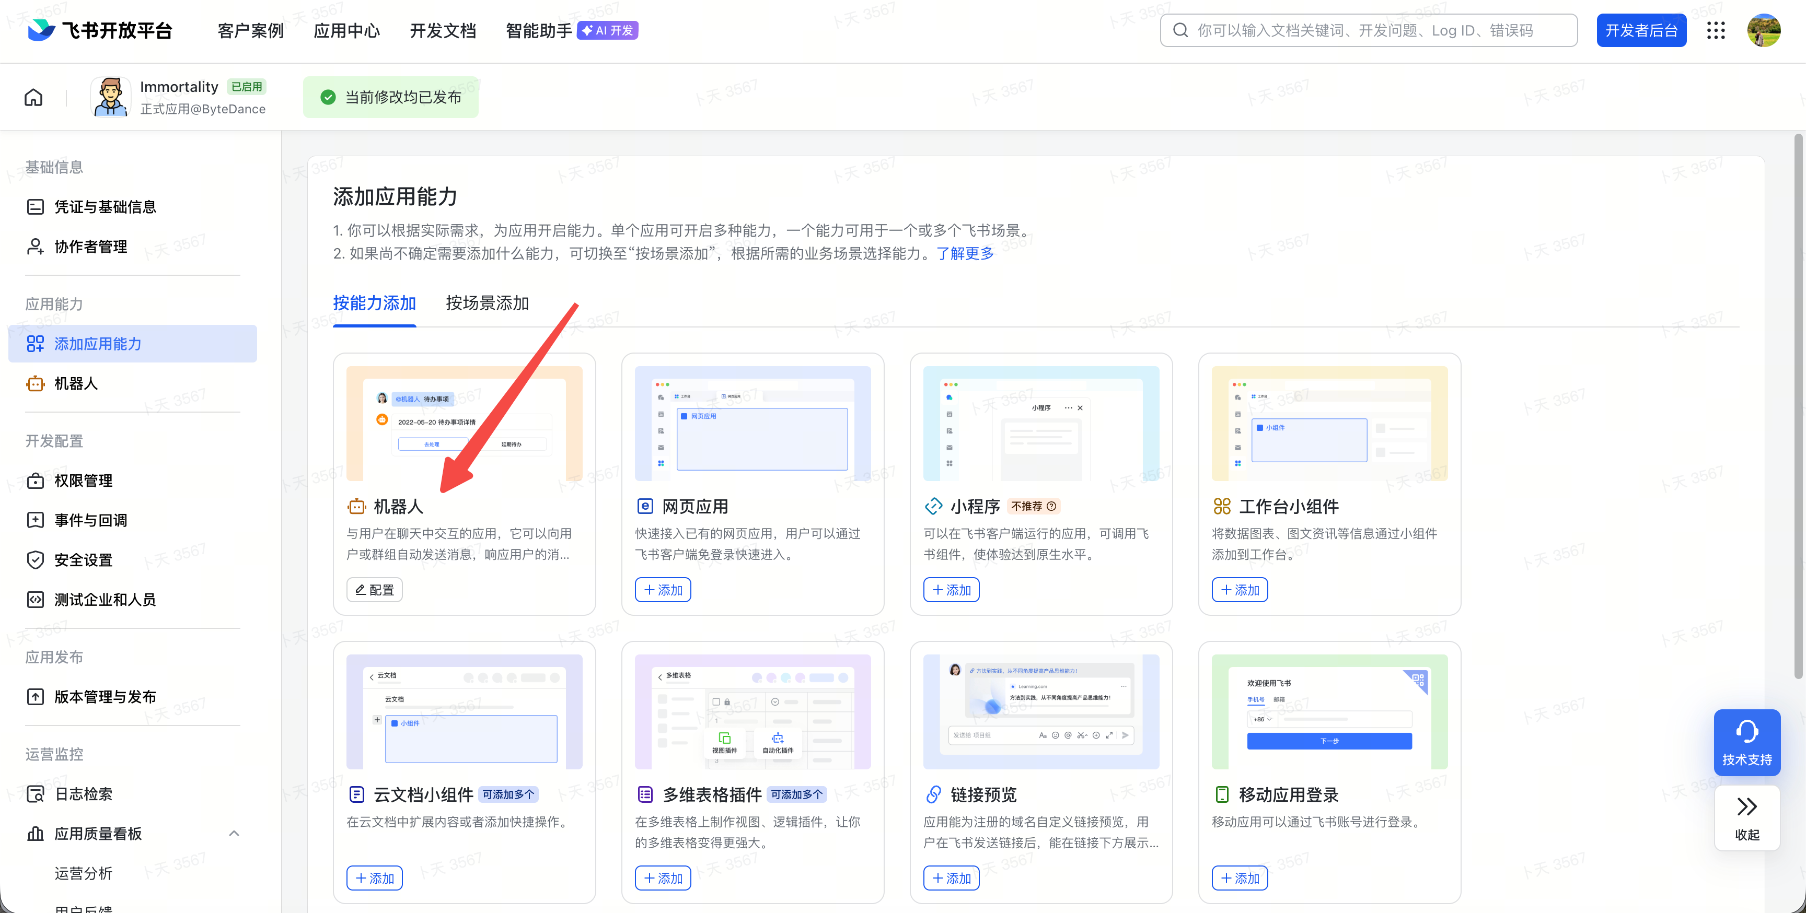This screenshot has height=913, width=1806.
Task: Collapse the 应用质量看板 chevron
Action: point(234,833)
